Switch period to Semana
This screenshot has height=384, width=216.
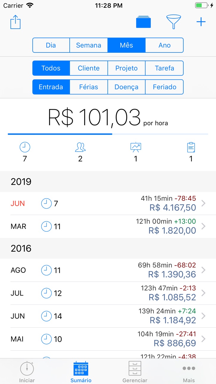coord(89,45)
